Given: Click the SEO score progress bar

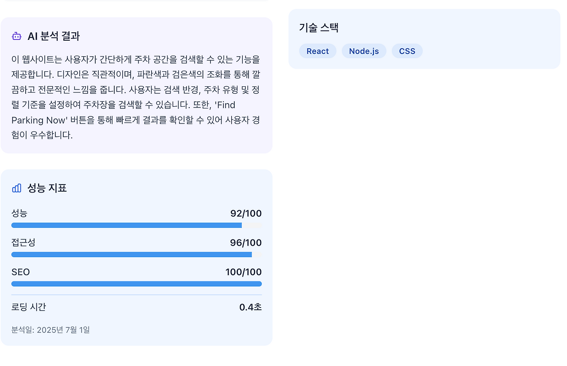Looking at the screenshot, I should click(136, 284).
